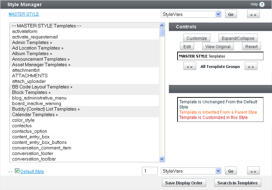This screenshot has height=190, width=272.
Task: Select the board_inactive_warning template
Action: pos(84,103)
